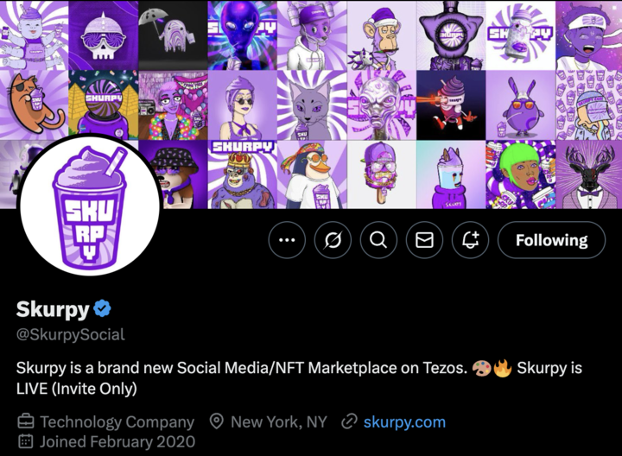Image resolution: width=622 pixels, height=456 pixels.
Task: Toggle the Following button to unfollow
Action: pos(551,240)
